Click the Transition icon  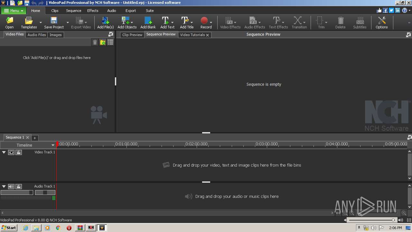click(x=298, y=21)
